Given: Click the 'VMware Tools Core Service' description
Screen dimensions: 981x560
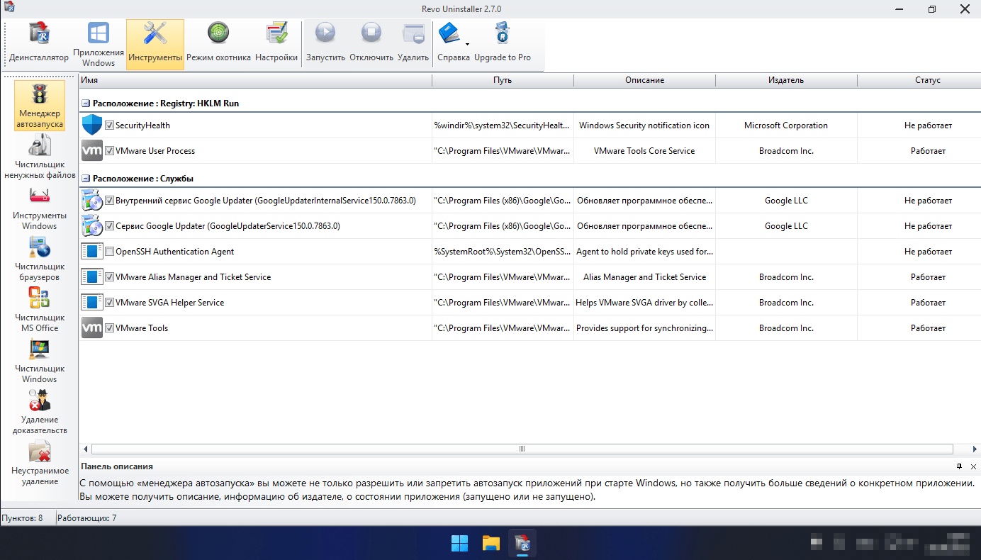Looking at the screenshot, I should [644, 151].
